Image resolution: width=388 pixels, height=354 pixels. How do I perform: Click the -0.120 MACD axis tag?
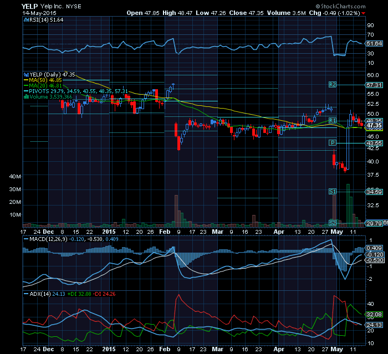[375, 254]
